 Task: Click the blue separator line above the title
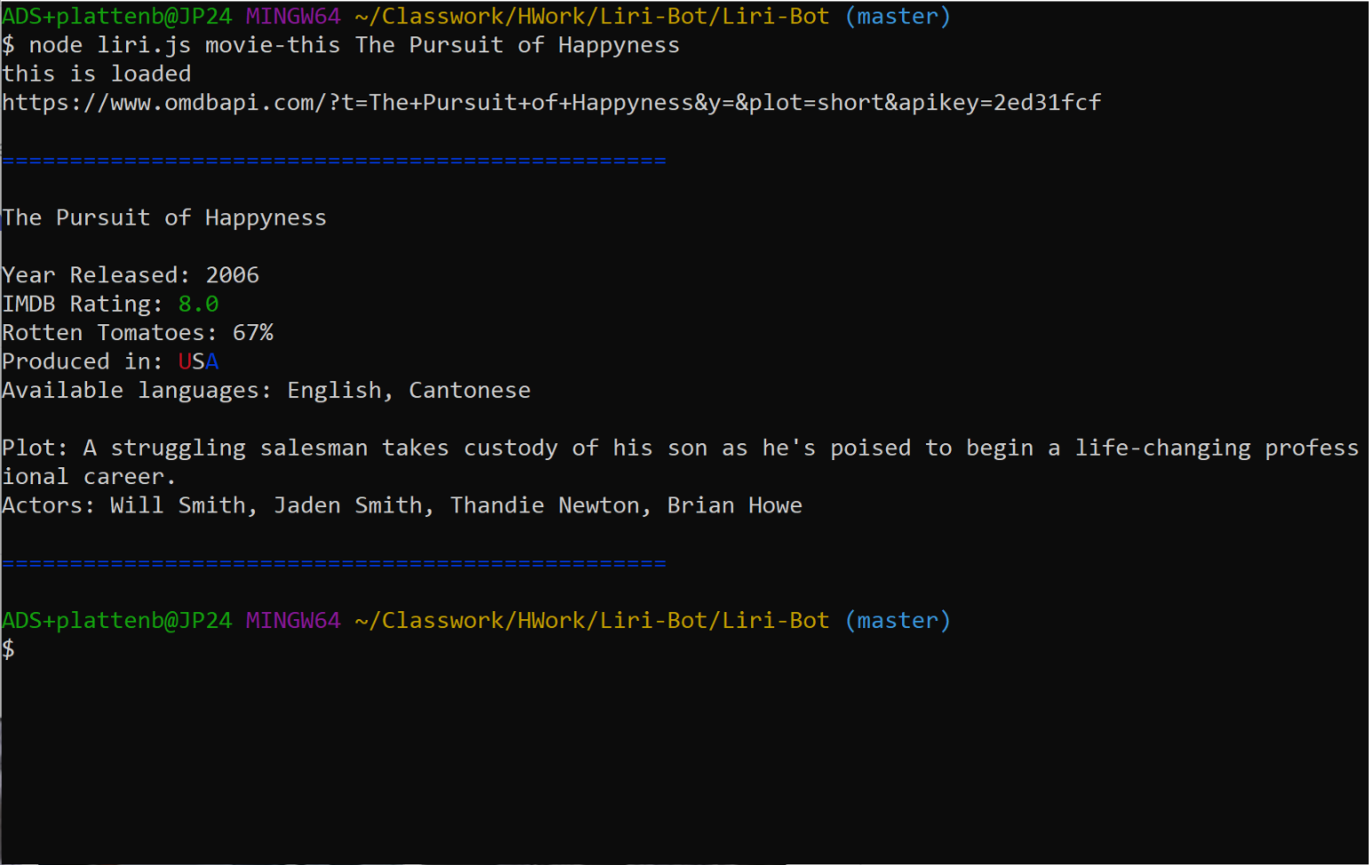[x=333, y=160]
